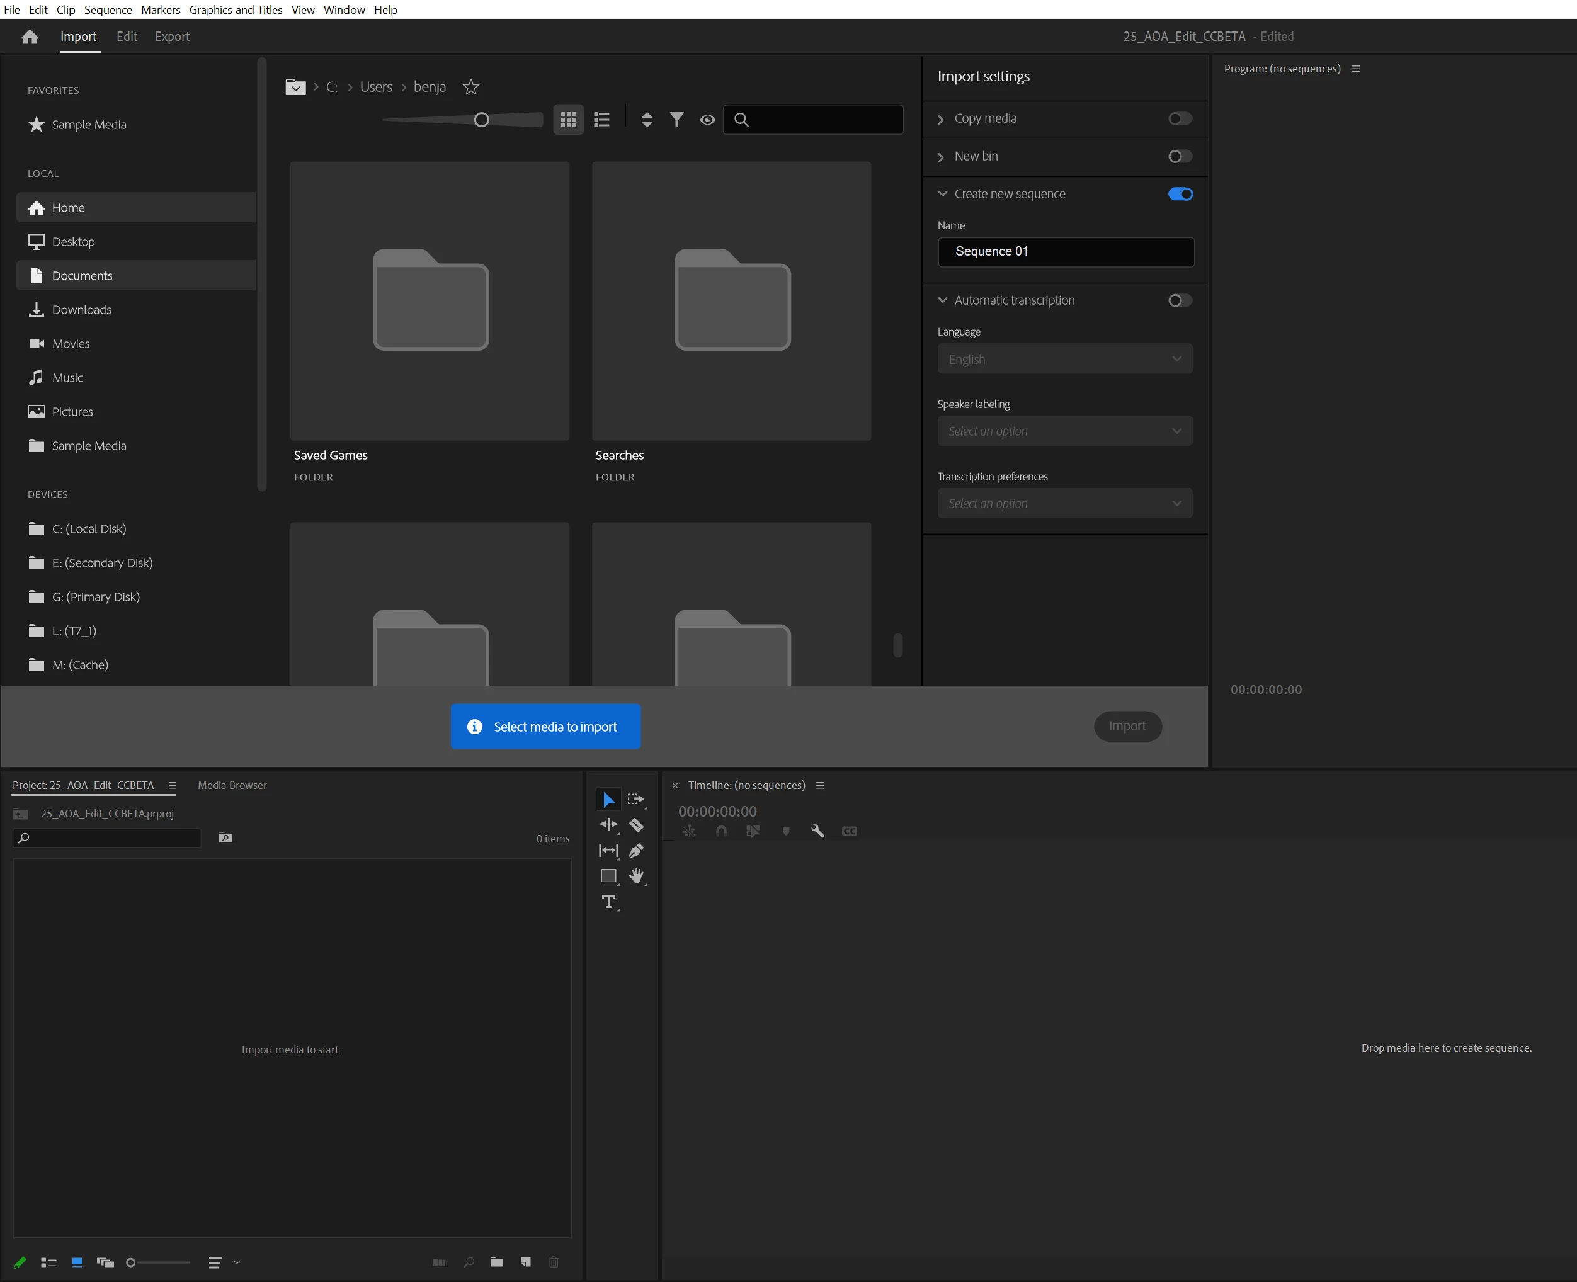Click the New Bin folder icon in Project panel

tap(497, 1262)
